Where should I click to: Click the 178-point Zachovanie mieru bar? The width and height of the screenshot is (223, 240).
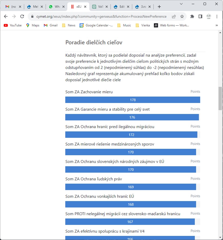click(133, 100)
